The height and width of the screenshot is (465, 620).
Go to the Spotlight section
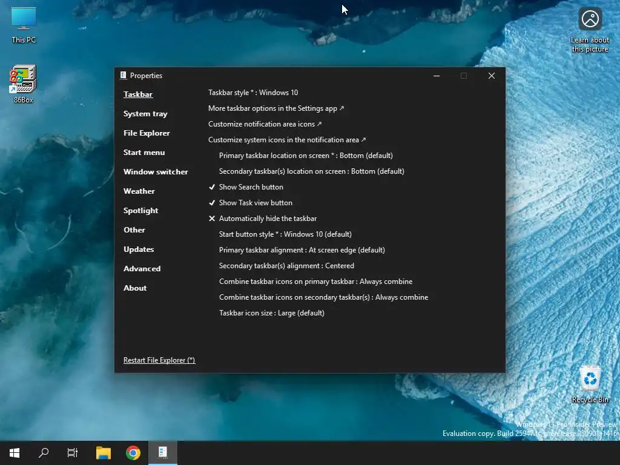click(x=140, y=211)
